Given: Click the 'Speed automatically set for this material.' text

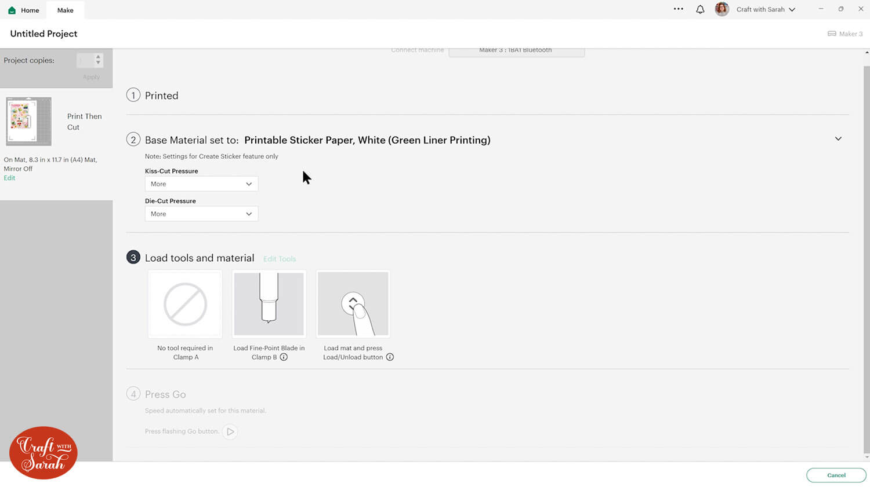Looking at the screenshot, I should [x=205, y=411].
